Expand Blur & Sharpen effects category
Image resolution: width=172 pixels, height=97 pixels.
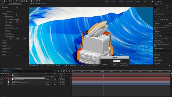[x=155, y=59]
